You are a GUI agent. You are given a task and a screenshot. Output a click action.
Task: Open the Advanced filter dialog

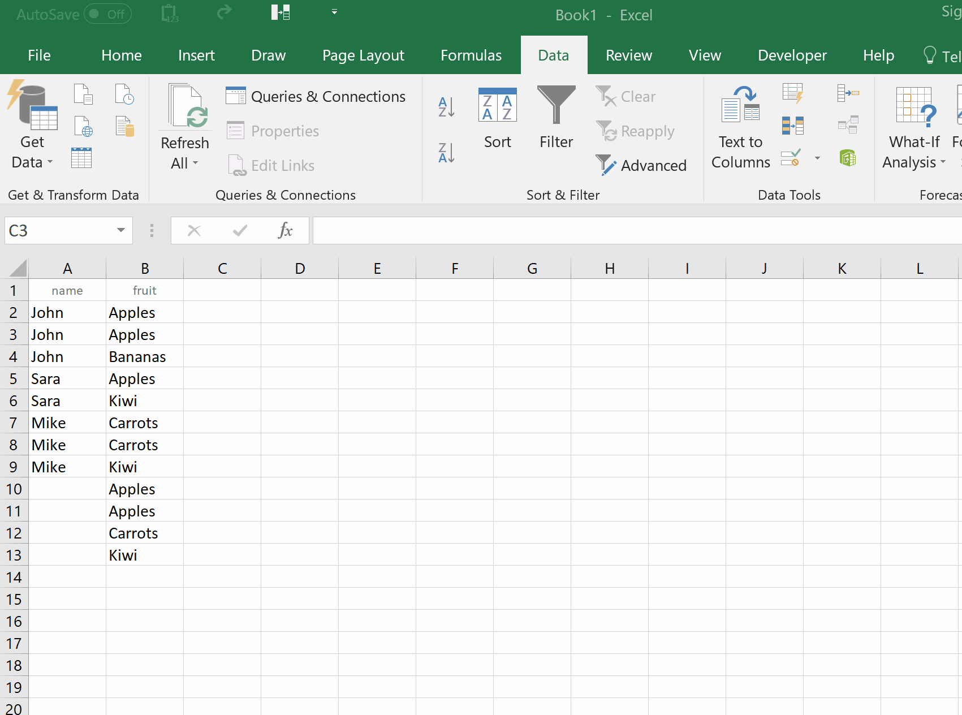[642, 165]
